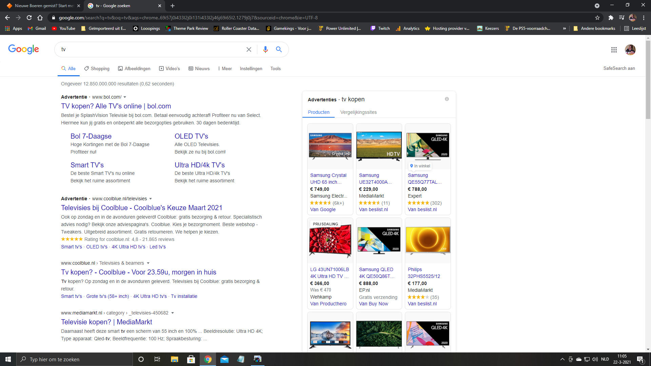Open the Windows notification center

pos(640,359)
